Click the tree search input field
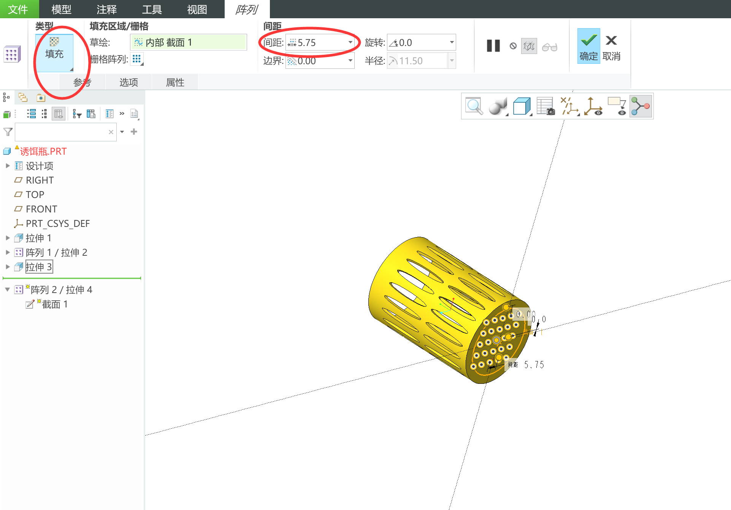731x510 pixels. (65, 132)
